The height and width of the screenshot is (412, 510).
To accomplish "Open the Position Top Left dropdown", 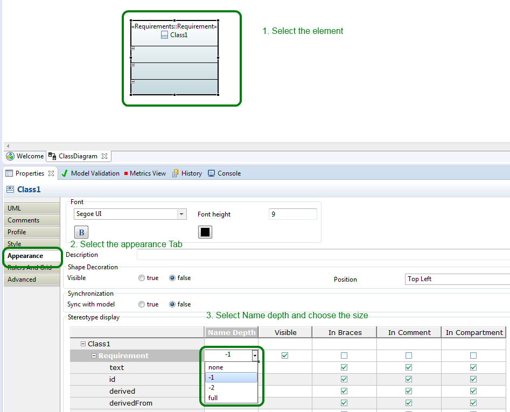I will (457, 279).
